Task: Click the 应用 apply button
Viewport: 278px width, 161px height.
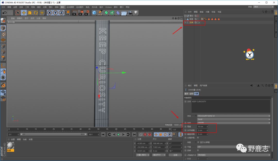Action: click(175, 155)
